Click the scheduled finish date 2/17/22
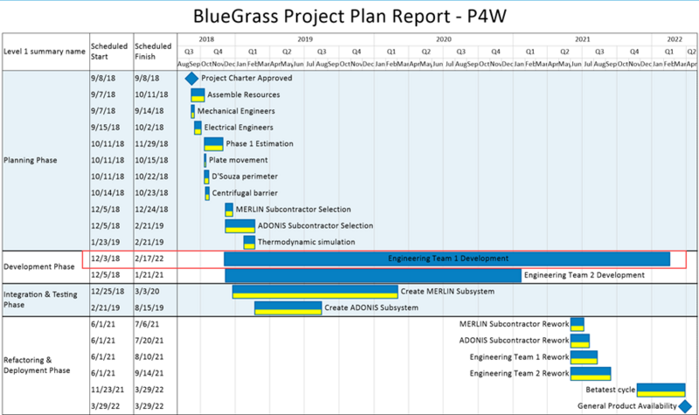Screen dimensions: 699x415 (149, 259)
